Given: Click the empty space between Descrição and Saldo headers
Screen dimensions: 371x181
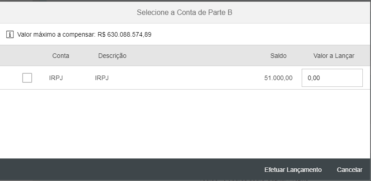Looking at the screenshot, I should pos(195,56).
